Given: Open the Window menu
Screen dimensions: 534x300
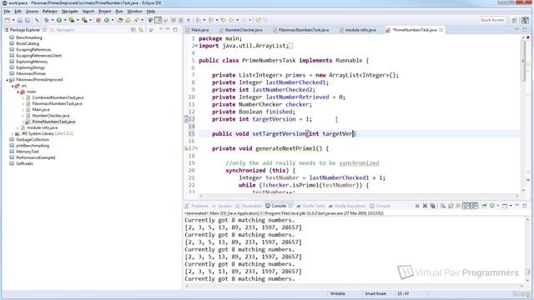Looking at the screenshot, I should click(135, 11).
